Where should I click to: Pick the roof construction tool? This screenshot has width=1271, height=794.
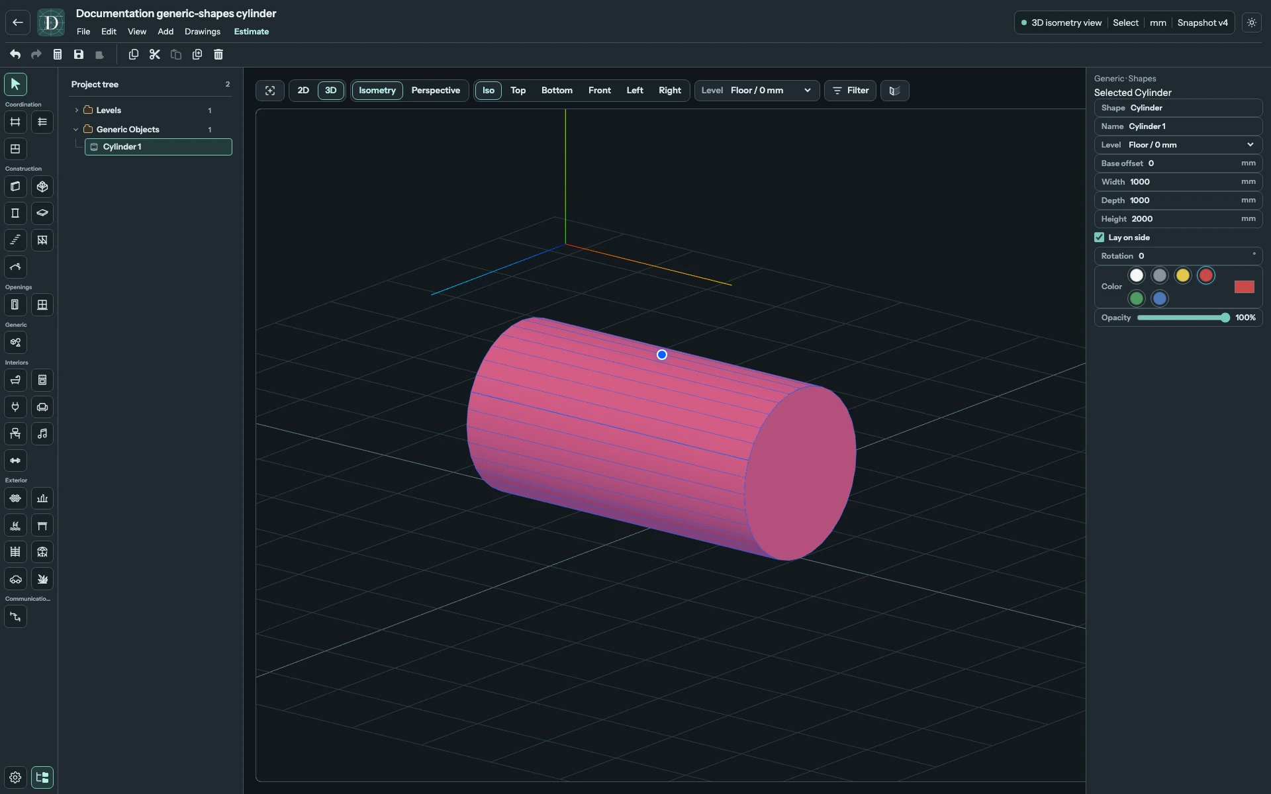point(15,267)
